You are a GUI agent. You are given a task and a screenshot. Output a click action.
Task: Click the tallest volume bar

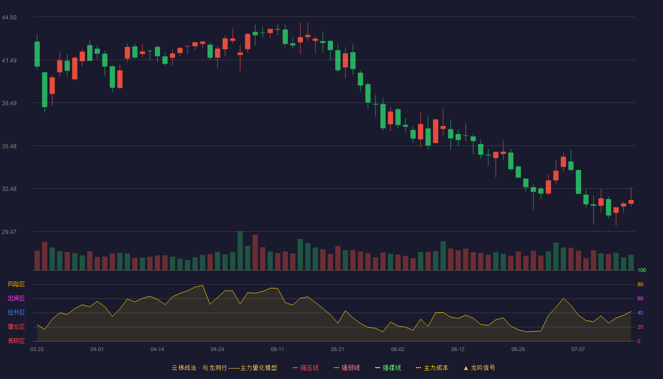click(240, 251)
